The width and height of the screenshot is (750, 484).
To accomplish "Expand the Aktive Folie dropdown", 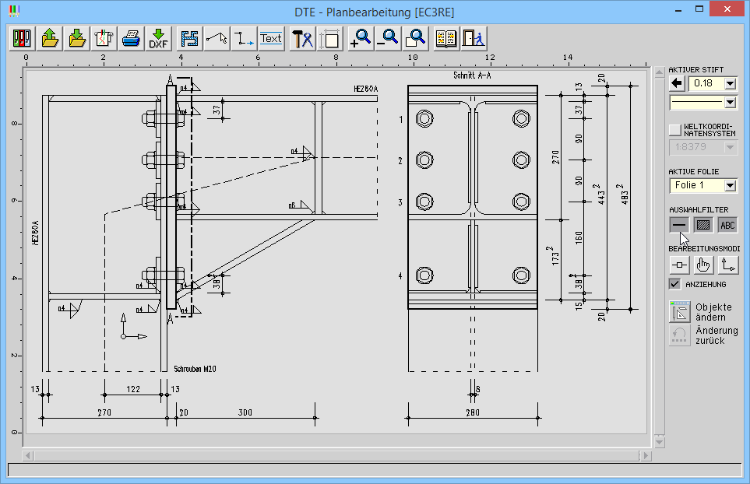I will coord(730,185).
